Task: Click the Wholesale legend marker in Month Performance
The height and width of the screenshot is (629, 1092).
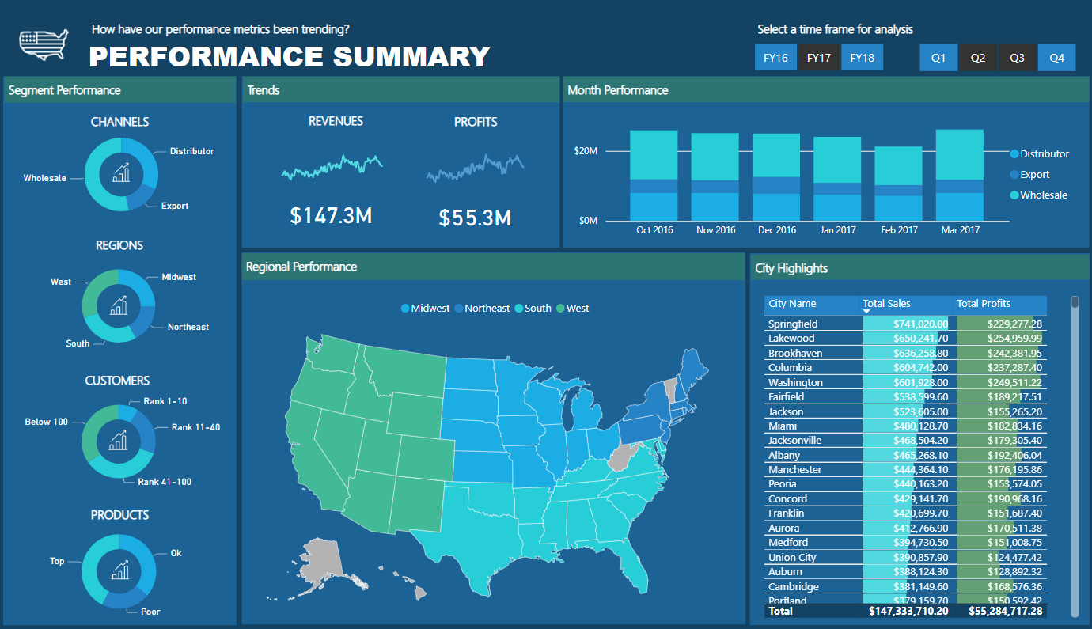Action: 1014,195
